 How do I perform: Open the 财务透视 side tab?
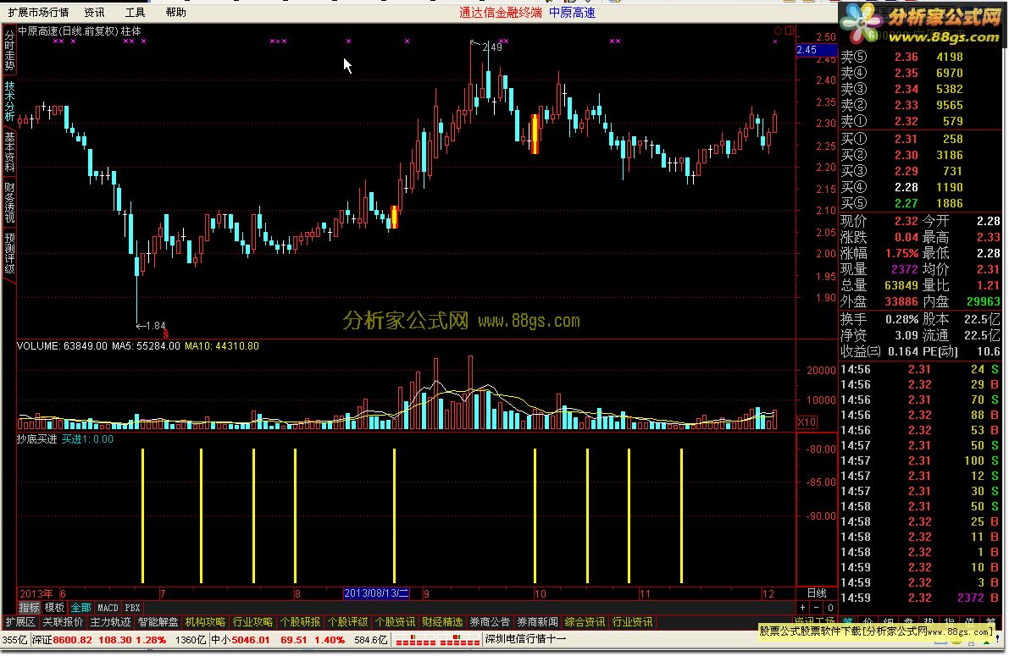tap(9, 202)
